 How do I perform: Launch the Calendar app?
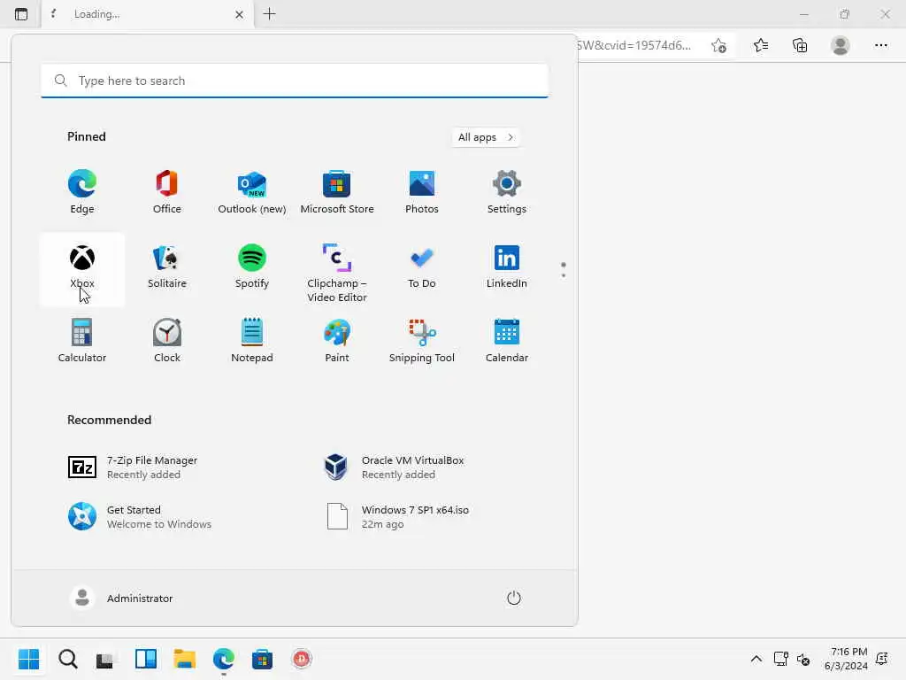(507, 341)
